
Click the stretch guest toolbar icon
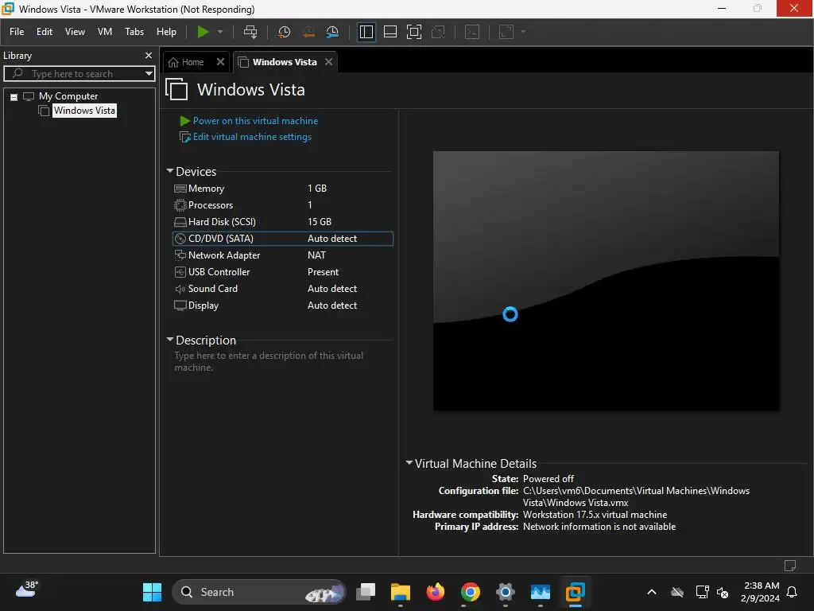(506, 32)
